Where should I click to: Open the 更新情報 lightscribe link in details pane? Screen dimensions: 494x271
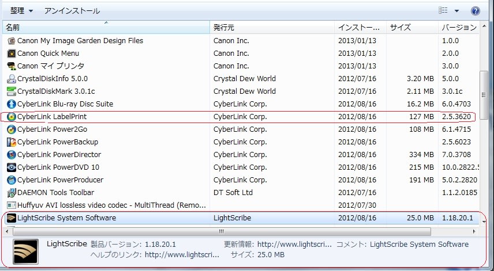(x=294, y=245)
